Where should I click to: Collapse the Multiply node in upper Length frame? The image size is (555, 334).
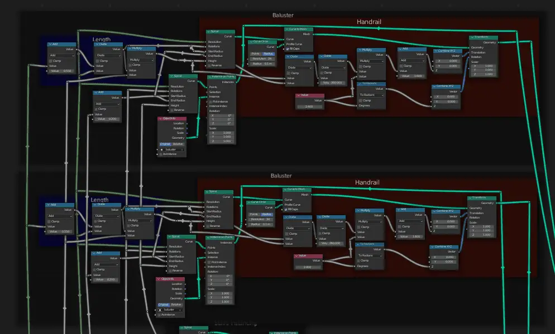(130, 49)
